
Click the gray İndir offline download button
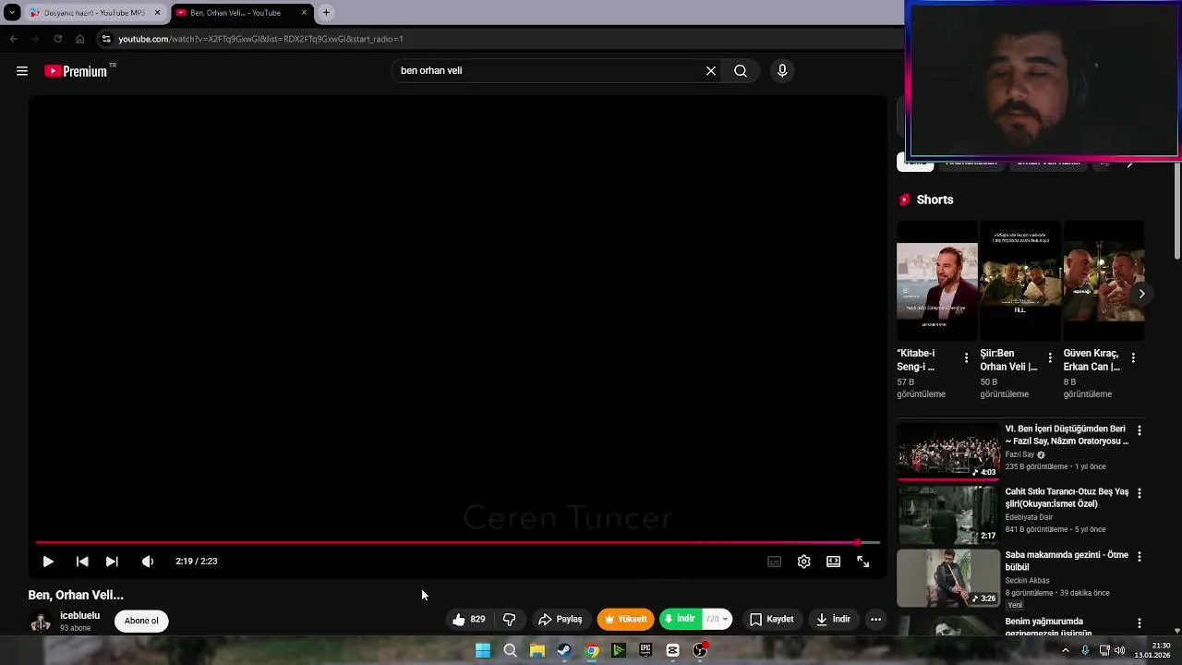pyautogui.click(x=833, y=620)
